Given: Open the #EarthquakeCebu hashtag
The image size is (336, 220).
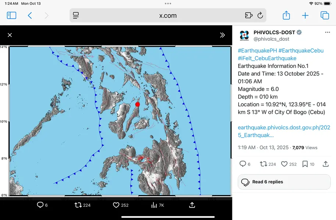Looking at the screenshot, I should click(301, 51).
